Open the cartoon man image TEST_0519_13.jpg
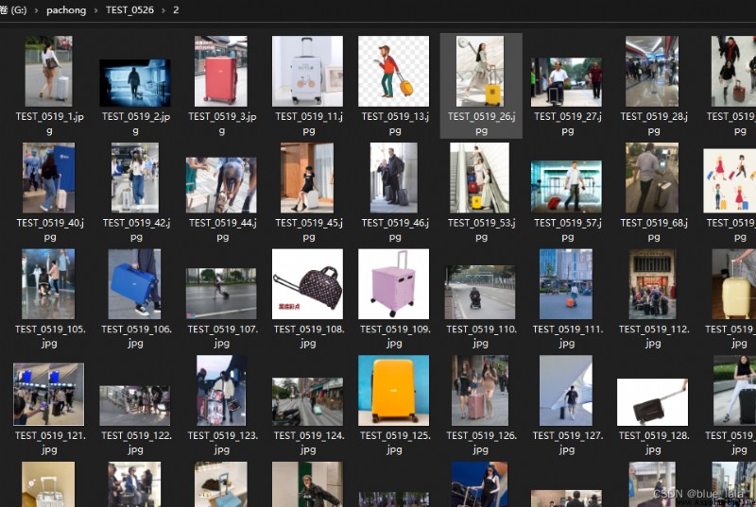Viewport: 756px width, 507px height. (393, 71)
